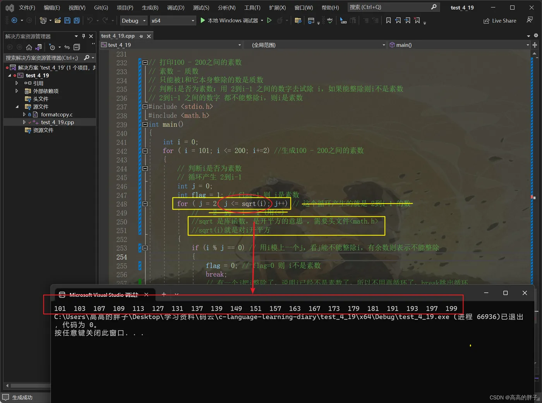Click the open file folder icon
The height and width of the screenshot is (403, 542).
click(58, 20)
